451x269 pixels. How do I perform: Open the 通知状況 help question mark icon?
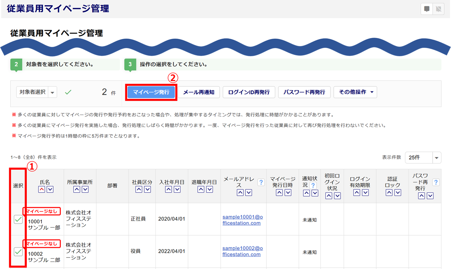[313, 185]
